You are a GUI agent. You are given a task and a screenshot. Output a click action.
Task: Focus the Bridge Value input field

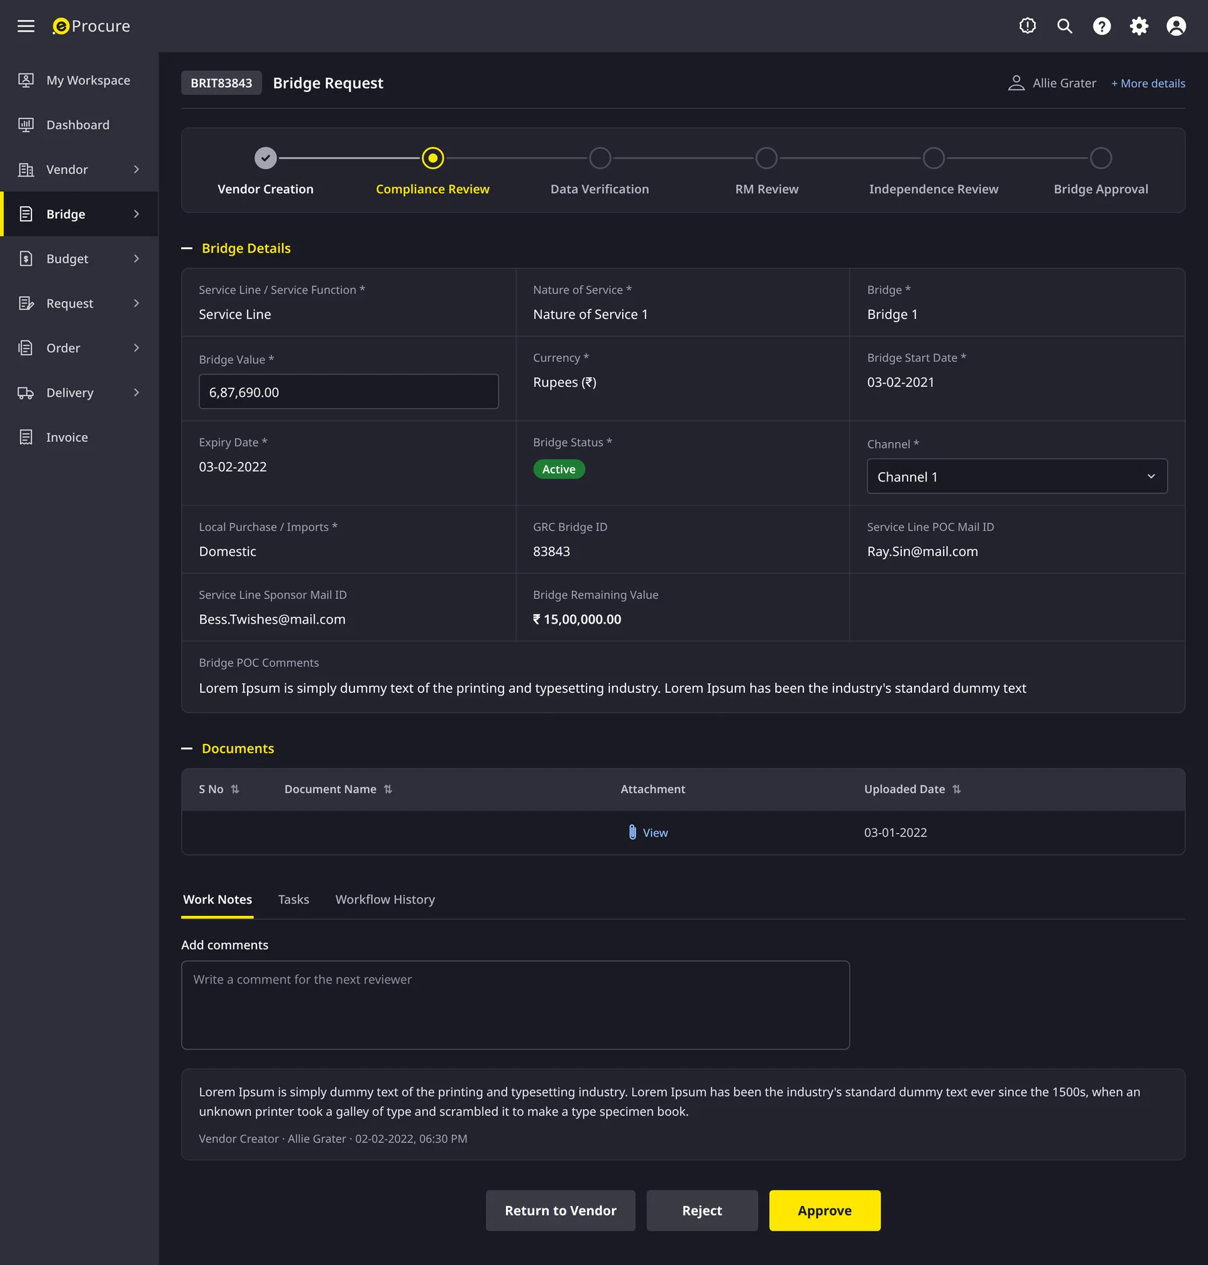point(348,391)
